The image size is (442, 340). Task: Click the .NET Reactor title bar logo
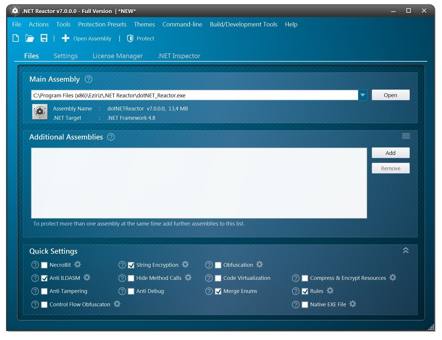click(x=15, y=11)
